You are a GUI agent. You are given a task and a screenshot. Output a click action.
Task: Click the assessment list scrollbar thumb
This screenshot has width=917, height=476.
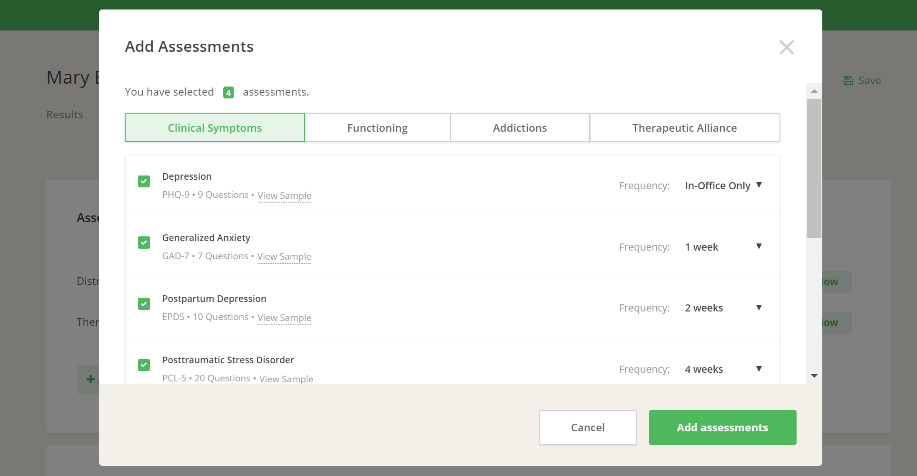[x=814, y=168]
